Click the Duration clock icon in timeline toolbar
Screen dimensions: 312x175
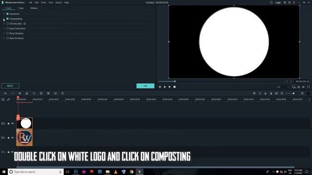(55, 93)
